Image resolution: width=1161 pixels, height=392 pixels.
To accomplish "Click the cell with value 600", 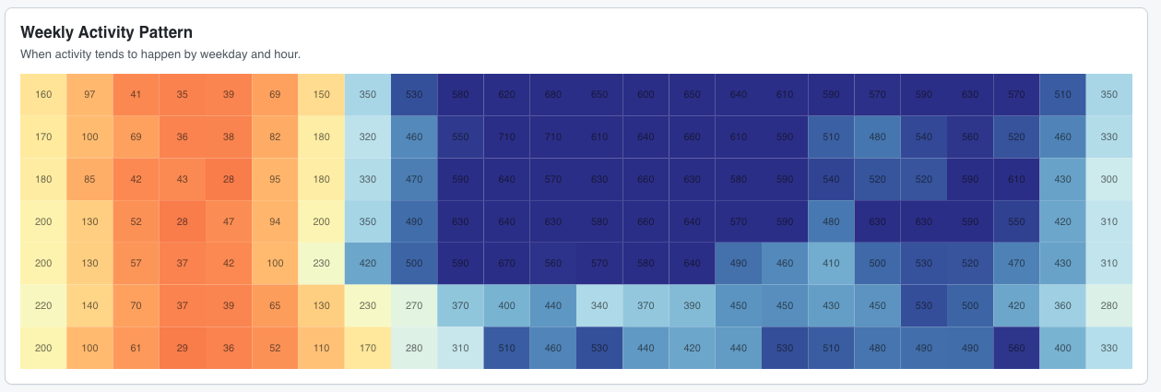I will coord(646,94).
